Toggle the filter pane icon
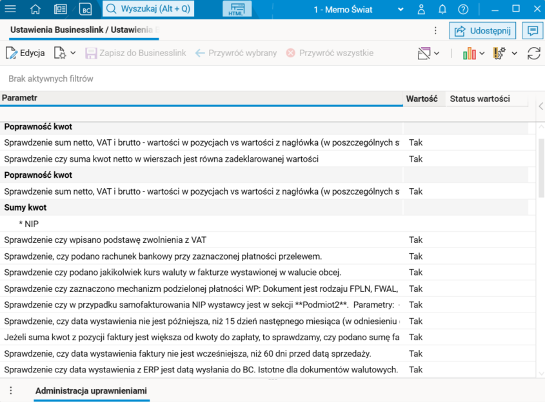Viewport: 545px width, 402px height. (424, 53)
